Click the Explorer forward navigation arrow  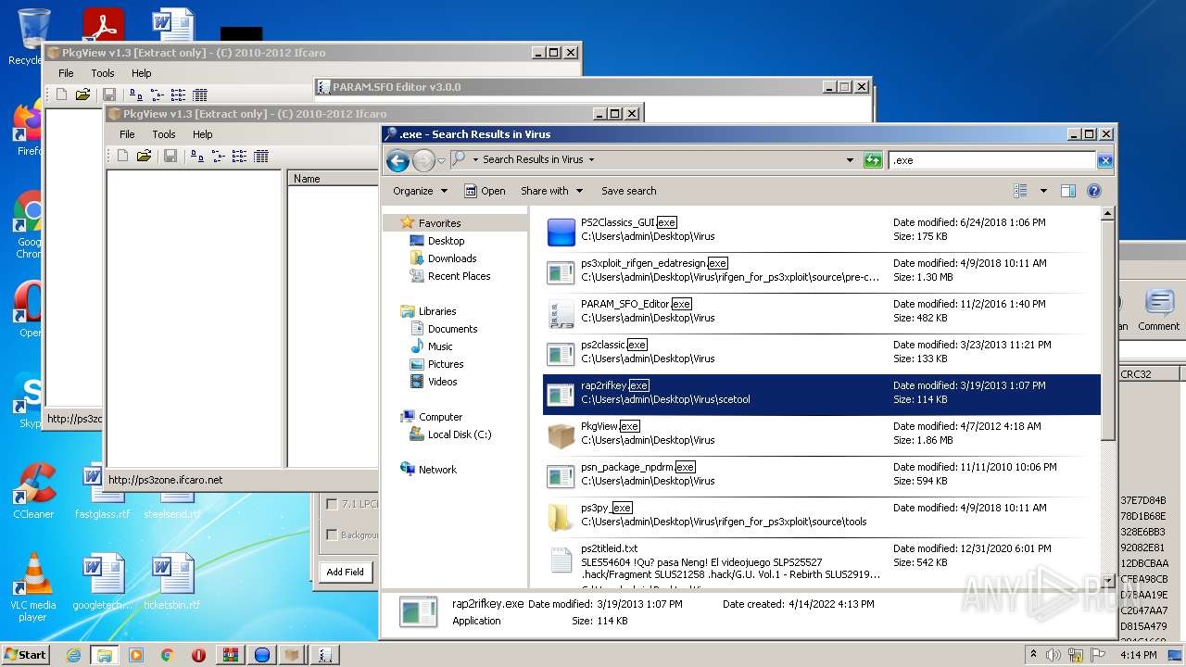point(423,160)
